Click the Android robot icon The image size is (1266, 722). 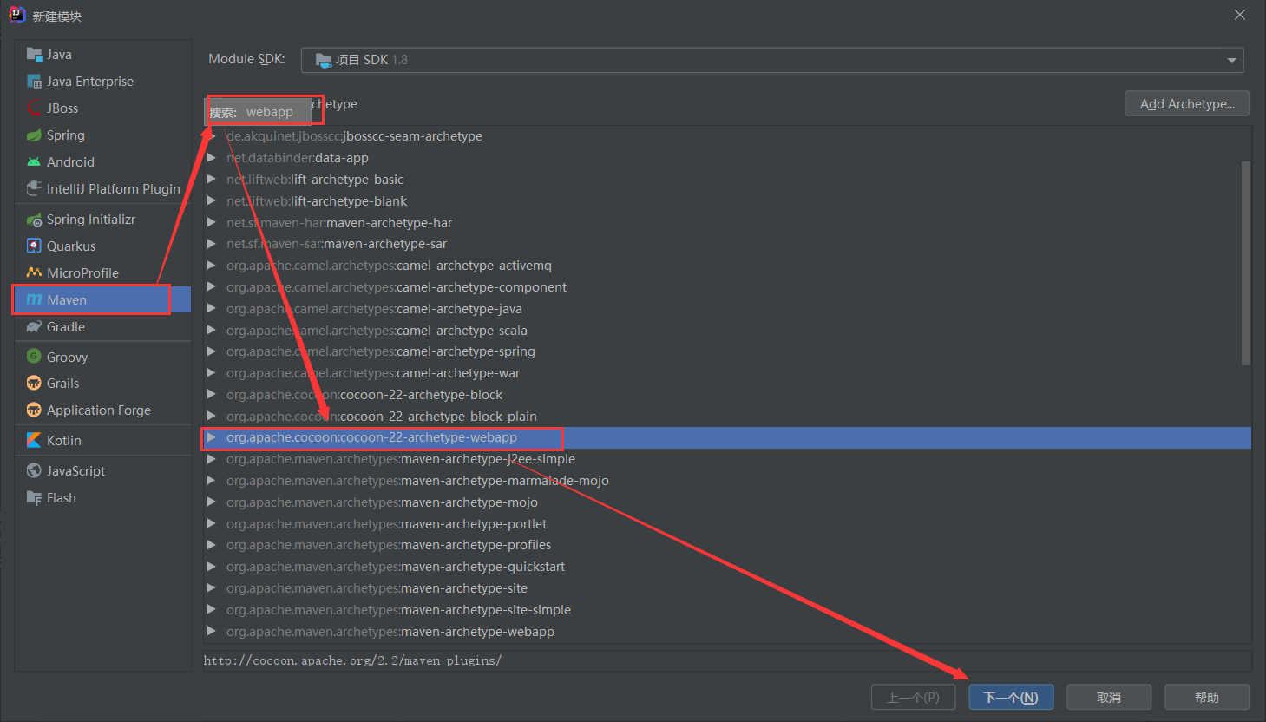click(x=34, y=162)
